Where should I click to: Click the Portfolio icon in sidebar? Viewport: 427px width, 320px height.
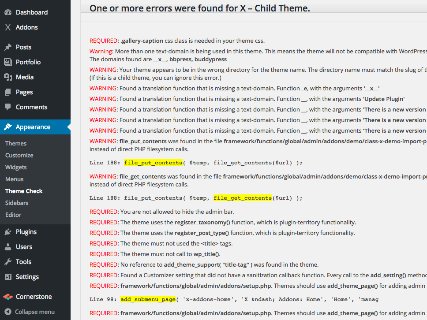coord(8,62)
